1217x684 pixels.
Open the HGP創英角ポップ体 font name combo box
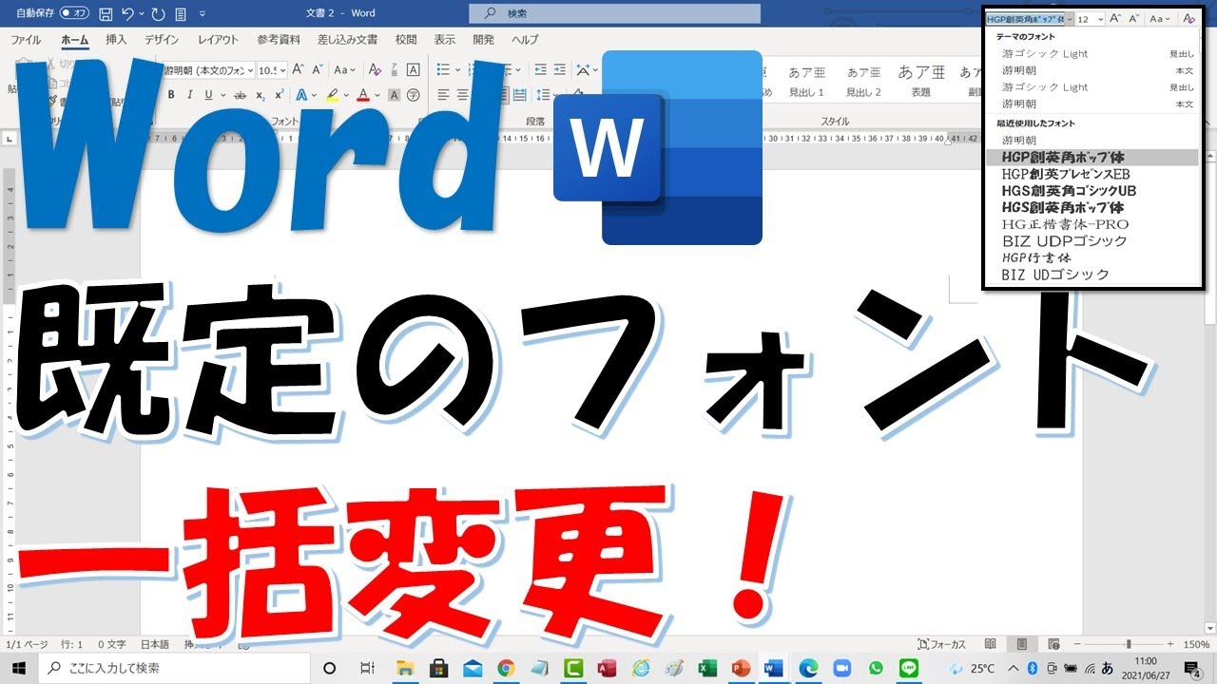tap(1030, 19)
